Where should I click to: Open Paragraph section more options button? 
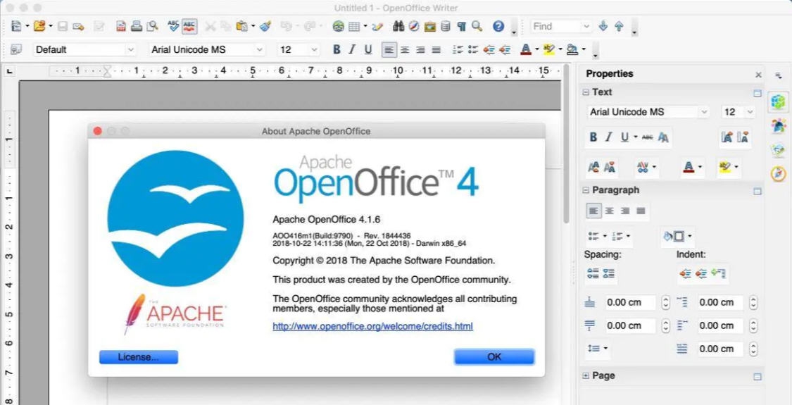pyautogui.click(x=757, y=191)
